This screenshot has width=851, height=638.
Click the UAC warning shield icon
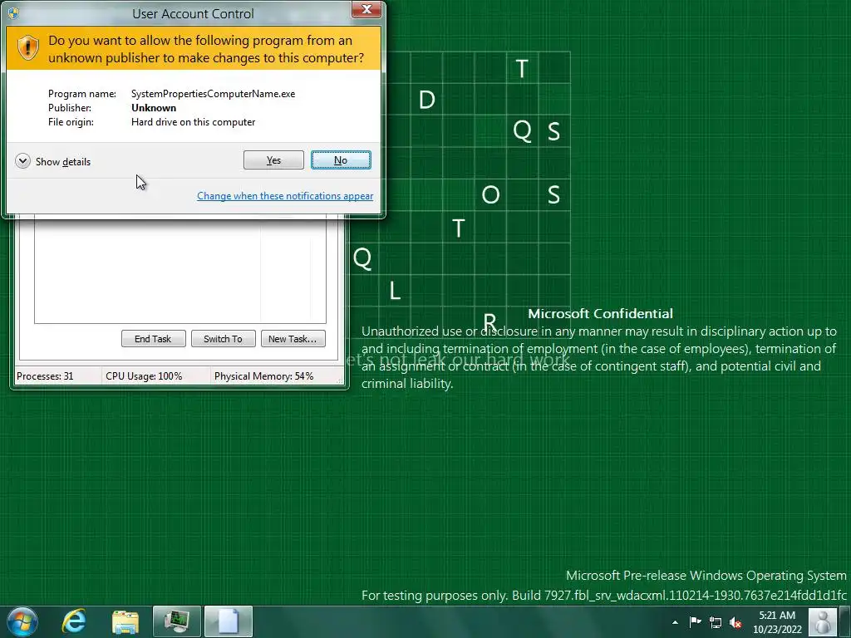(27, 47)
